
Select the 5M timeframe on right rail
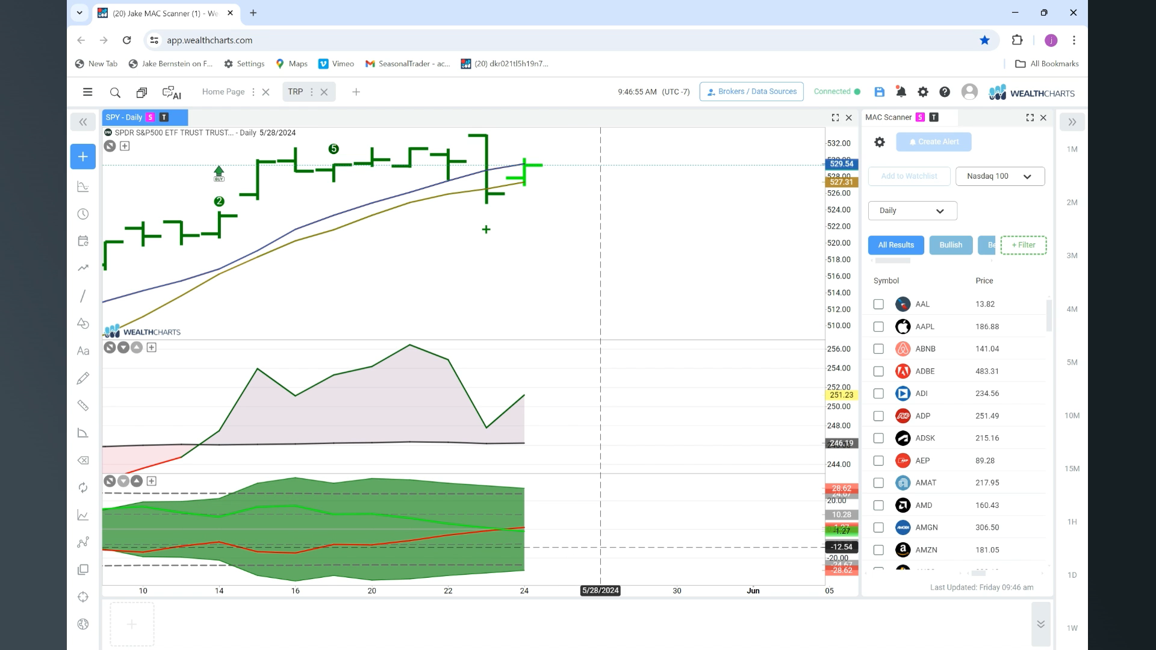[x=1072, y=362]
